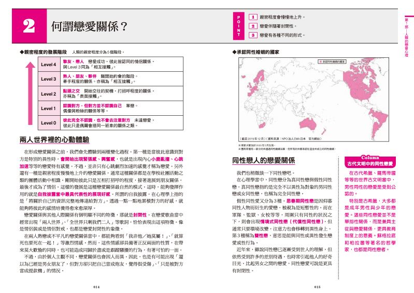Click the pink text 摯友、戀人
Screen dimensions: 414x293
pyautogui.click(x=73, y=61)
